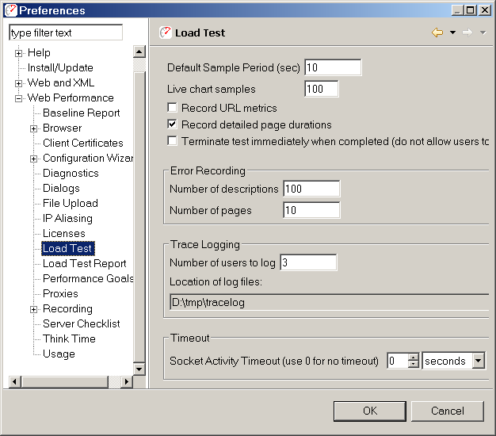
Task: Click the Cancel button
Action: (x=448, y=411)
